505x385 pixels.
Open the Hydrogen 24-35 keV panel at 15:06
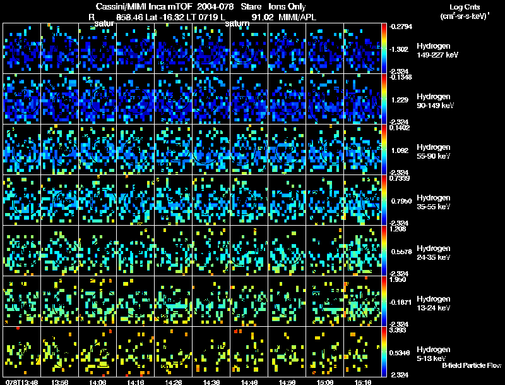coord(324,251)
